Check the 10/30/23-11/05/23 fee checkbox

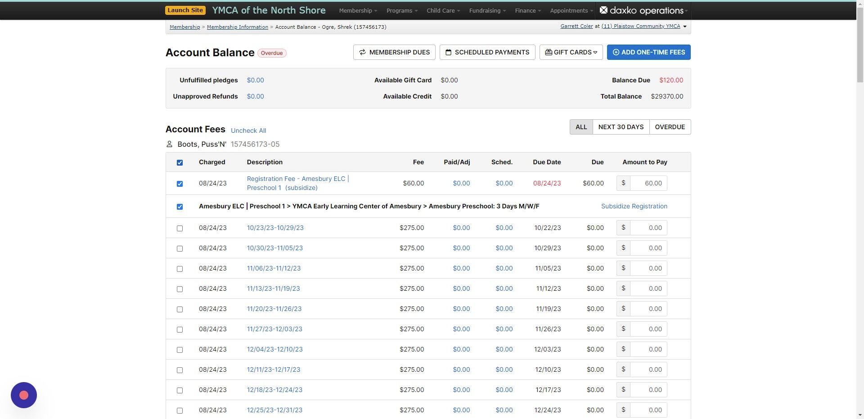pos(180,248)
